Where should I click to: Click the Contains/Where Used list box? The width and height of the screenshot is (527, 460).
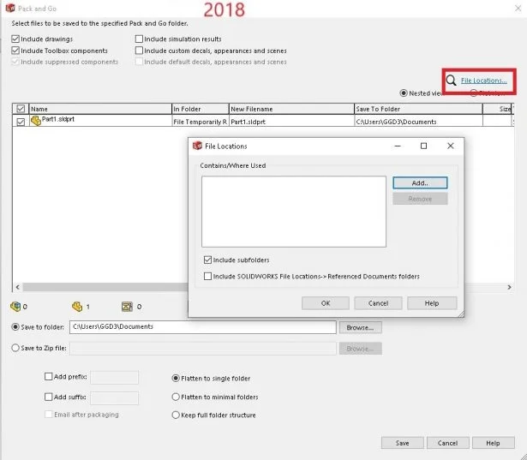pyautogui.click(x=294, y=212)
